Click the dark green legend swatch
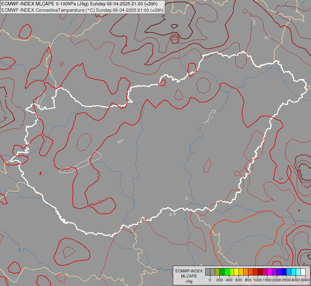 222,272
